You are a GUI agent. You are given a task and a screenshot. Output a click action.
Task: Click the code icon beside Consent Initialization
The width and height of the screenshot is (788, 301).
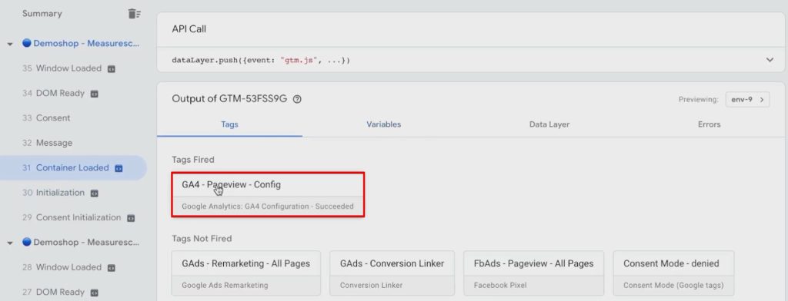coord(131,218)
